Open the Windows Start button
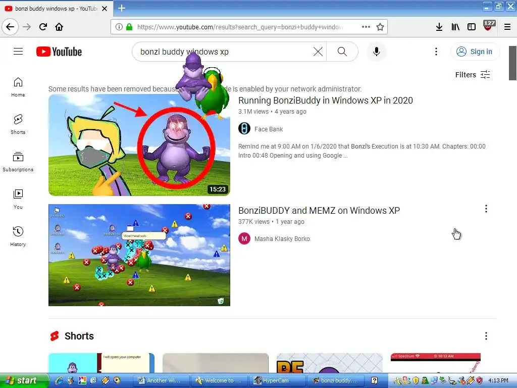The image size is (517, 388). coord(24,380)
